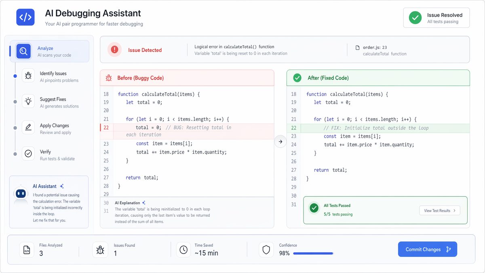Click the Confidence shield icon
The image size is (485, 273).
tap(266, 250)
